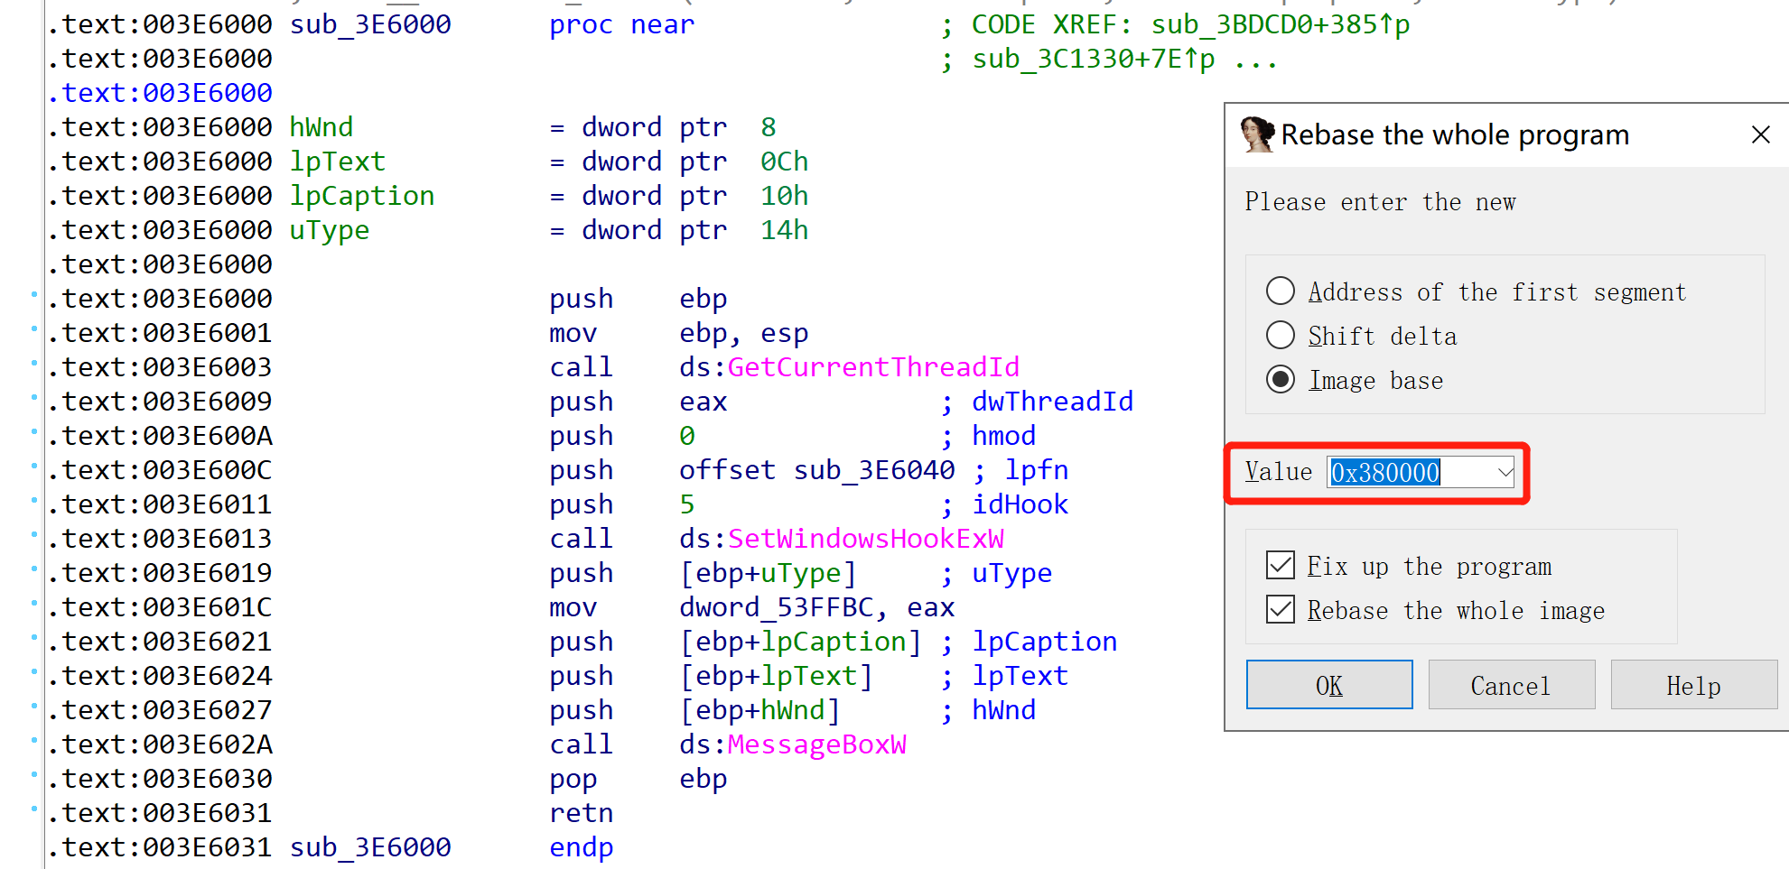Click the offset sub_3E6040 operand
1789x869 pixels.
[817, 470]
